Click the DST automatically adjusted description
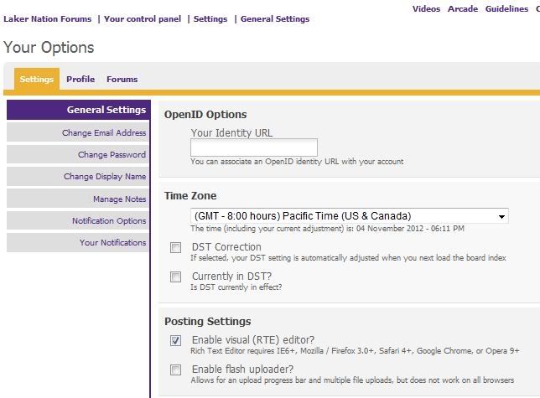This screenshot has width=540, height=398. 348,257
